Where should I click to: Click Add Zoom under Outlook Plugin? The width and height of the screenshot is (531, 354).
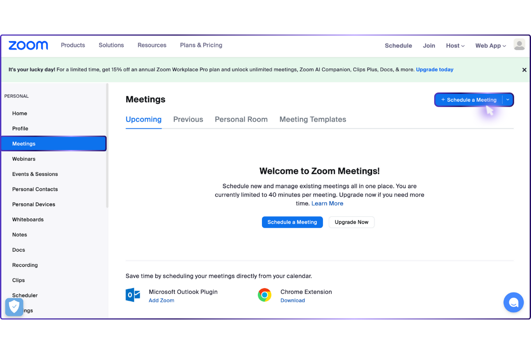click(x=162, y=300)
